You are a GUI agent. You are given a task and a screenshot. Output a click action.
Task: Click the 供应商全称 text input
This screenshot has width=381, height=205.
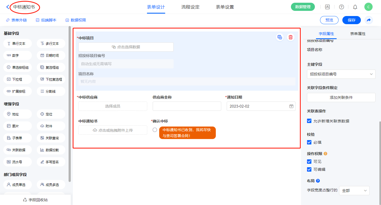point(187,106)
